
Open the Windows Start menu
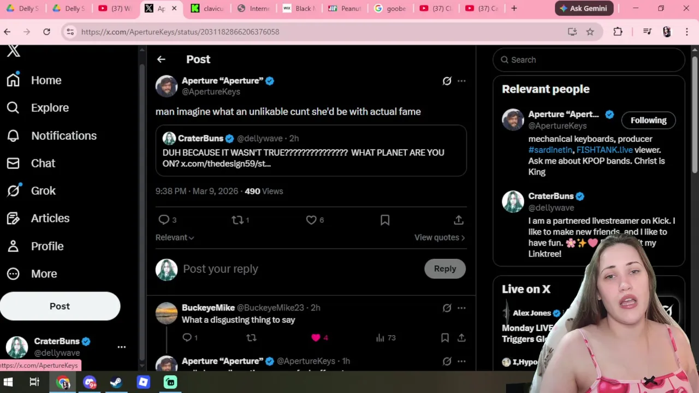[8, 382]
